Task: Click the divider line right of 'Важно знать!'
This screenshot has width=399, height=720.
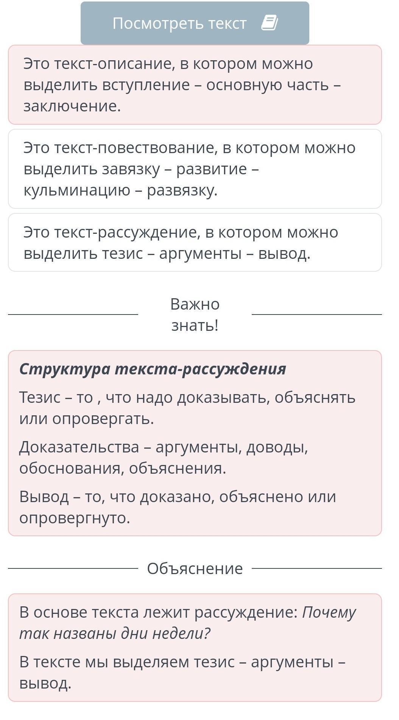Action: (316, 315)
